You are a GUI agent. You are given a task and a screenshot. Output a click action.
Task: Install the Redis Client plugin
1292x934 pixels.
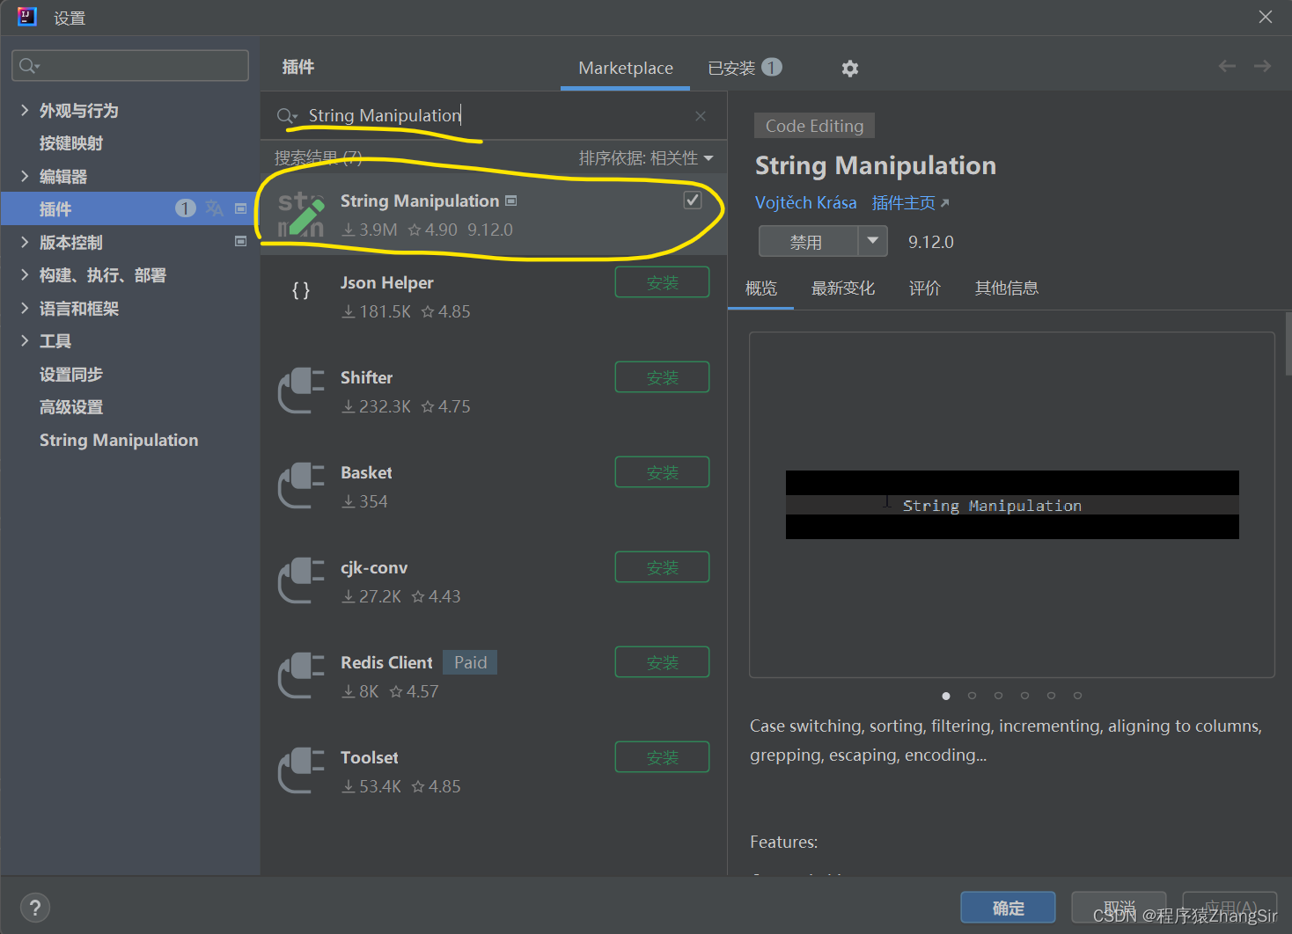click(x=662, y=662)
